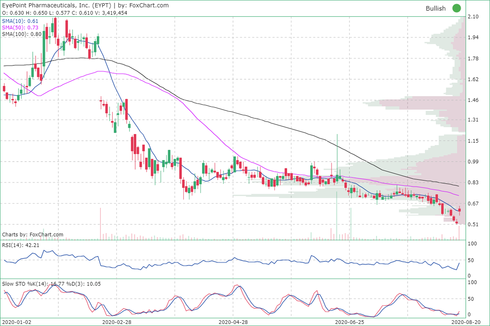Click the 0.67 price axis label
The width and height of the screenshot is (490, 326).
tap(474, 203)
